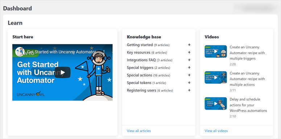Expand Key resources with its plus icon
This screenshot has width=281, height=139.
189,52
